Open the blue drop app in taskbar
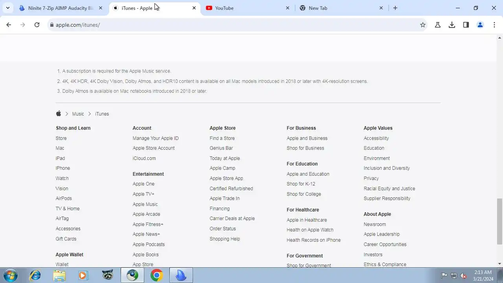The height and width of the screenshot is (283, 503). click(181, 275)
